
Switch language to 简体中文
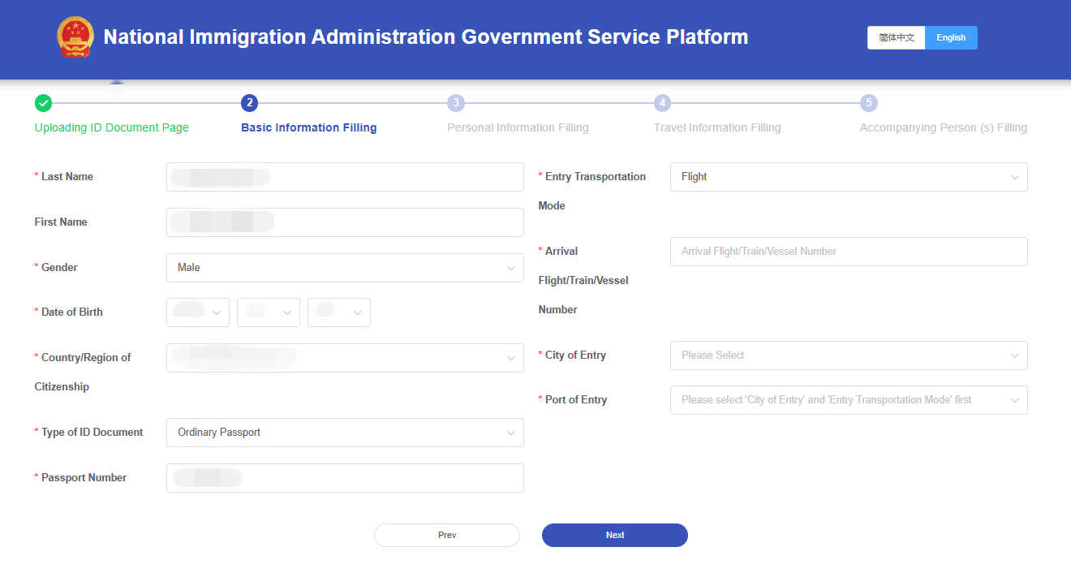pos(896,38)
